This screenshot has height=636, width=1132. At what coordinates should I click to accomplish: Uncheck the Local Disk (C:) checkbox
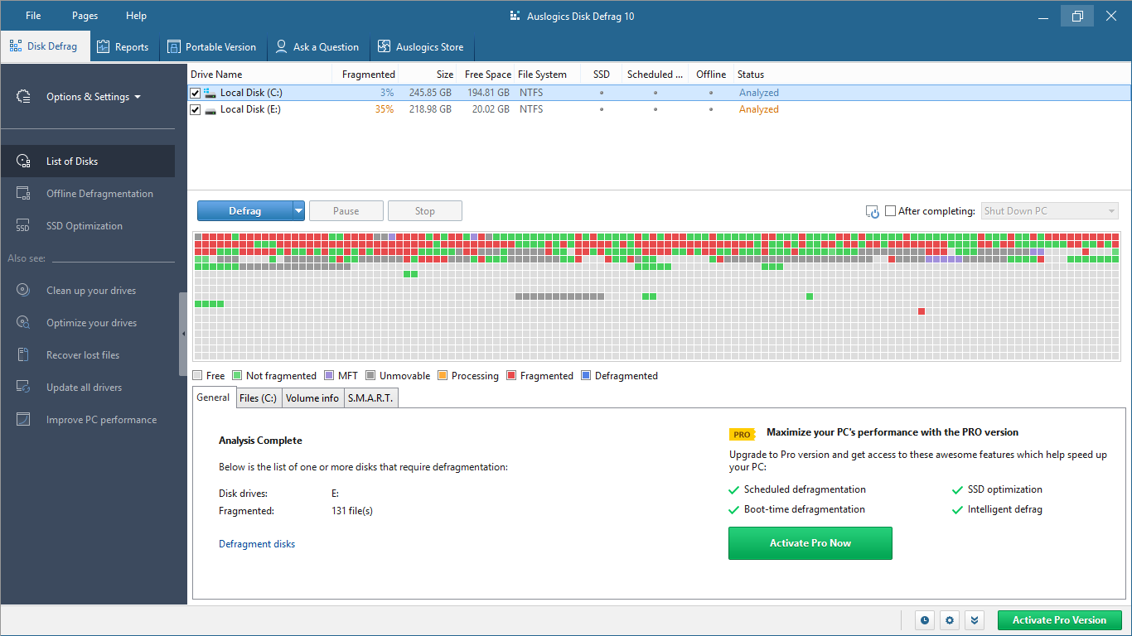point(196,94)
